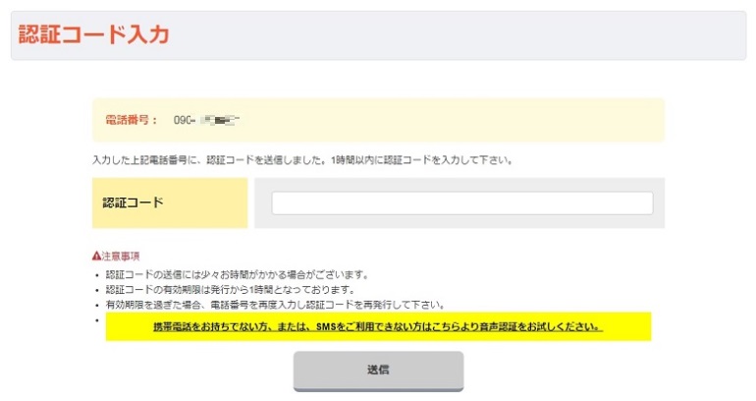
Task: Click the yellow 認証コード field label
Action: pyautogui.click(x=169, y=202)
